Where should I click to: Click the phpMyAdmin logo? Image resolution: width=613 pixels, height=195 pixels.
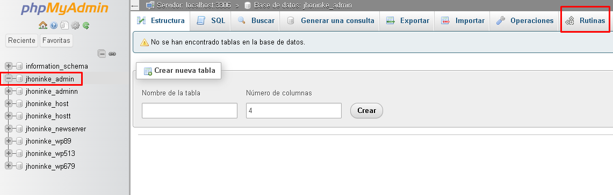64,9
